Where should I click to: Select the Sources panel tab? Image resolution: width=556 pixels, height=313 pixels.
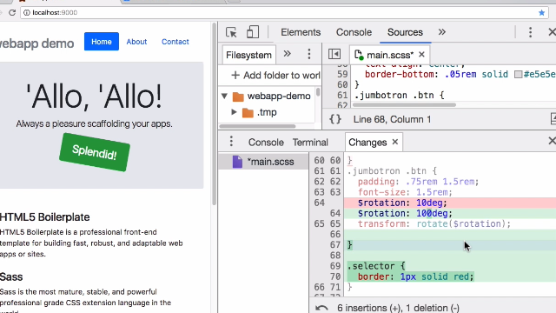pyautogui.click(x=405, y=32)
